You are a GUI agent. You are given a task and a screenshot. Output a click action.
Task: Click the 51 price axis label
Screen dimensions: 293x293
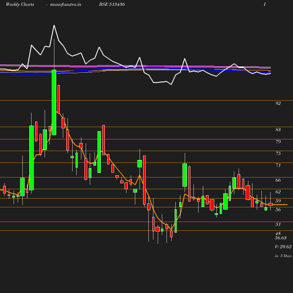(x=278, y=224)
